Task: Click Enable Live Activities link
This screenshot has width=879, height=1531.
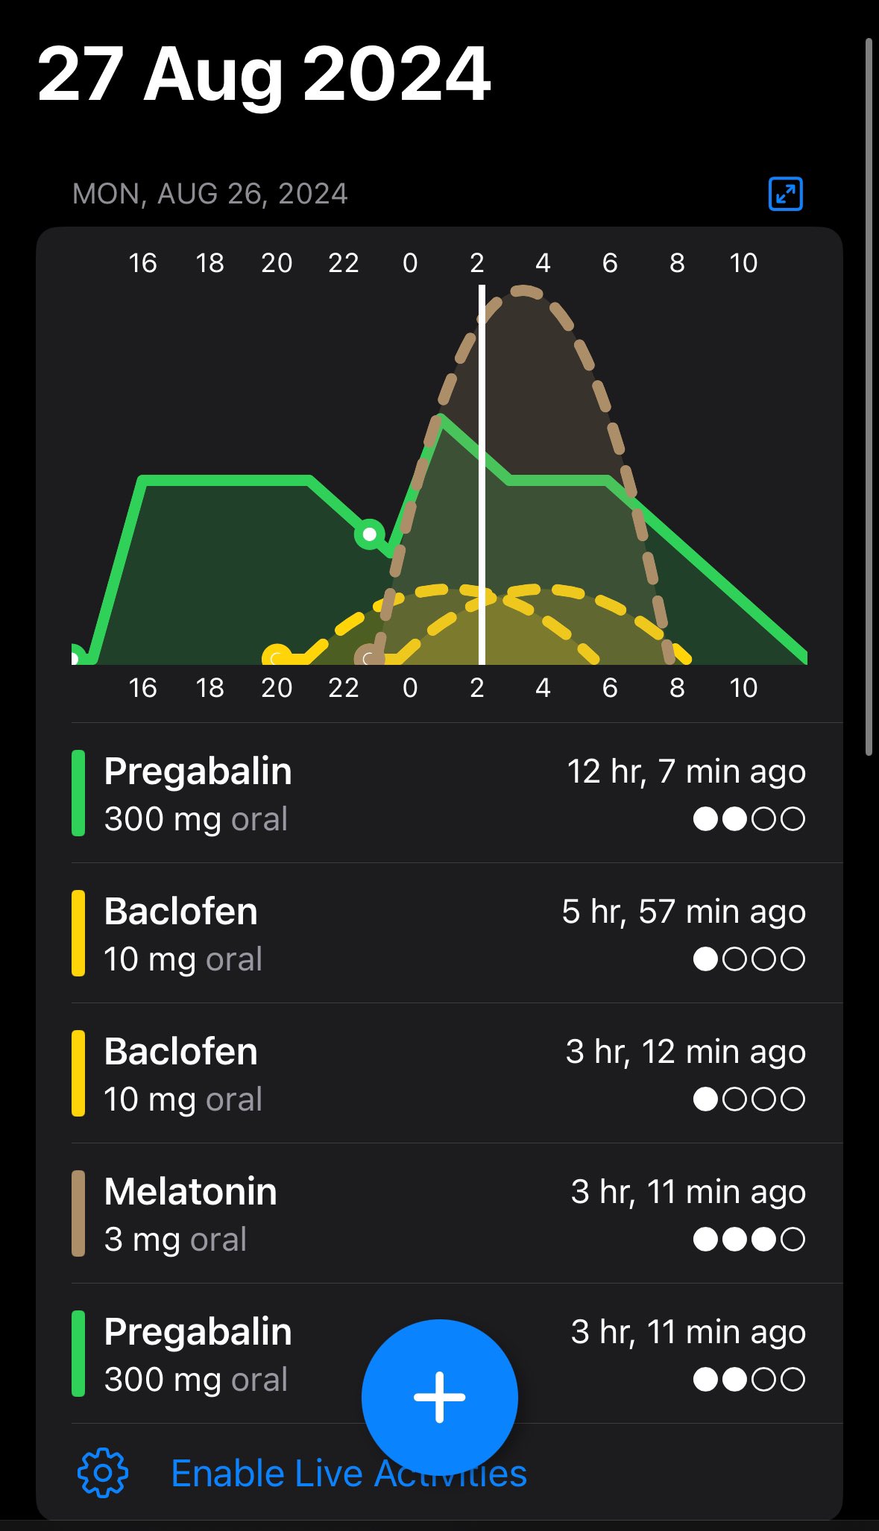Action: (349, 1474)
